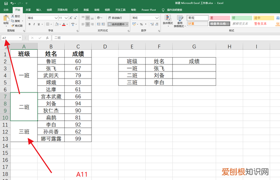Expand Merge & Center dropdown arrow
This screenshot has width=280, height=180.
pyautogui.click(x=127, y=24)
